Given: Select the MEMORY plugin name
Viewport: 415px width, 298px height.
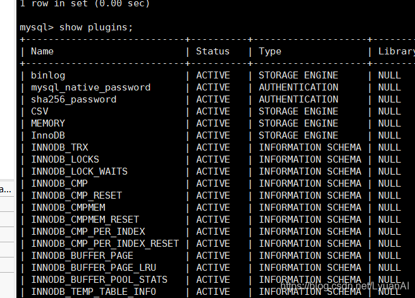Looking at the screenshot, I should pyautogui.click(x=48, y=123).
